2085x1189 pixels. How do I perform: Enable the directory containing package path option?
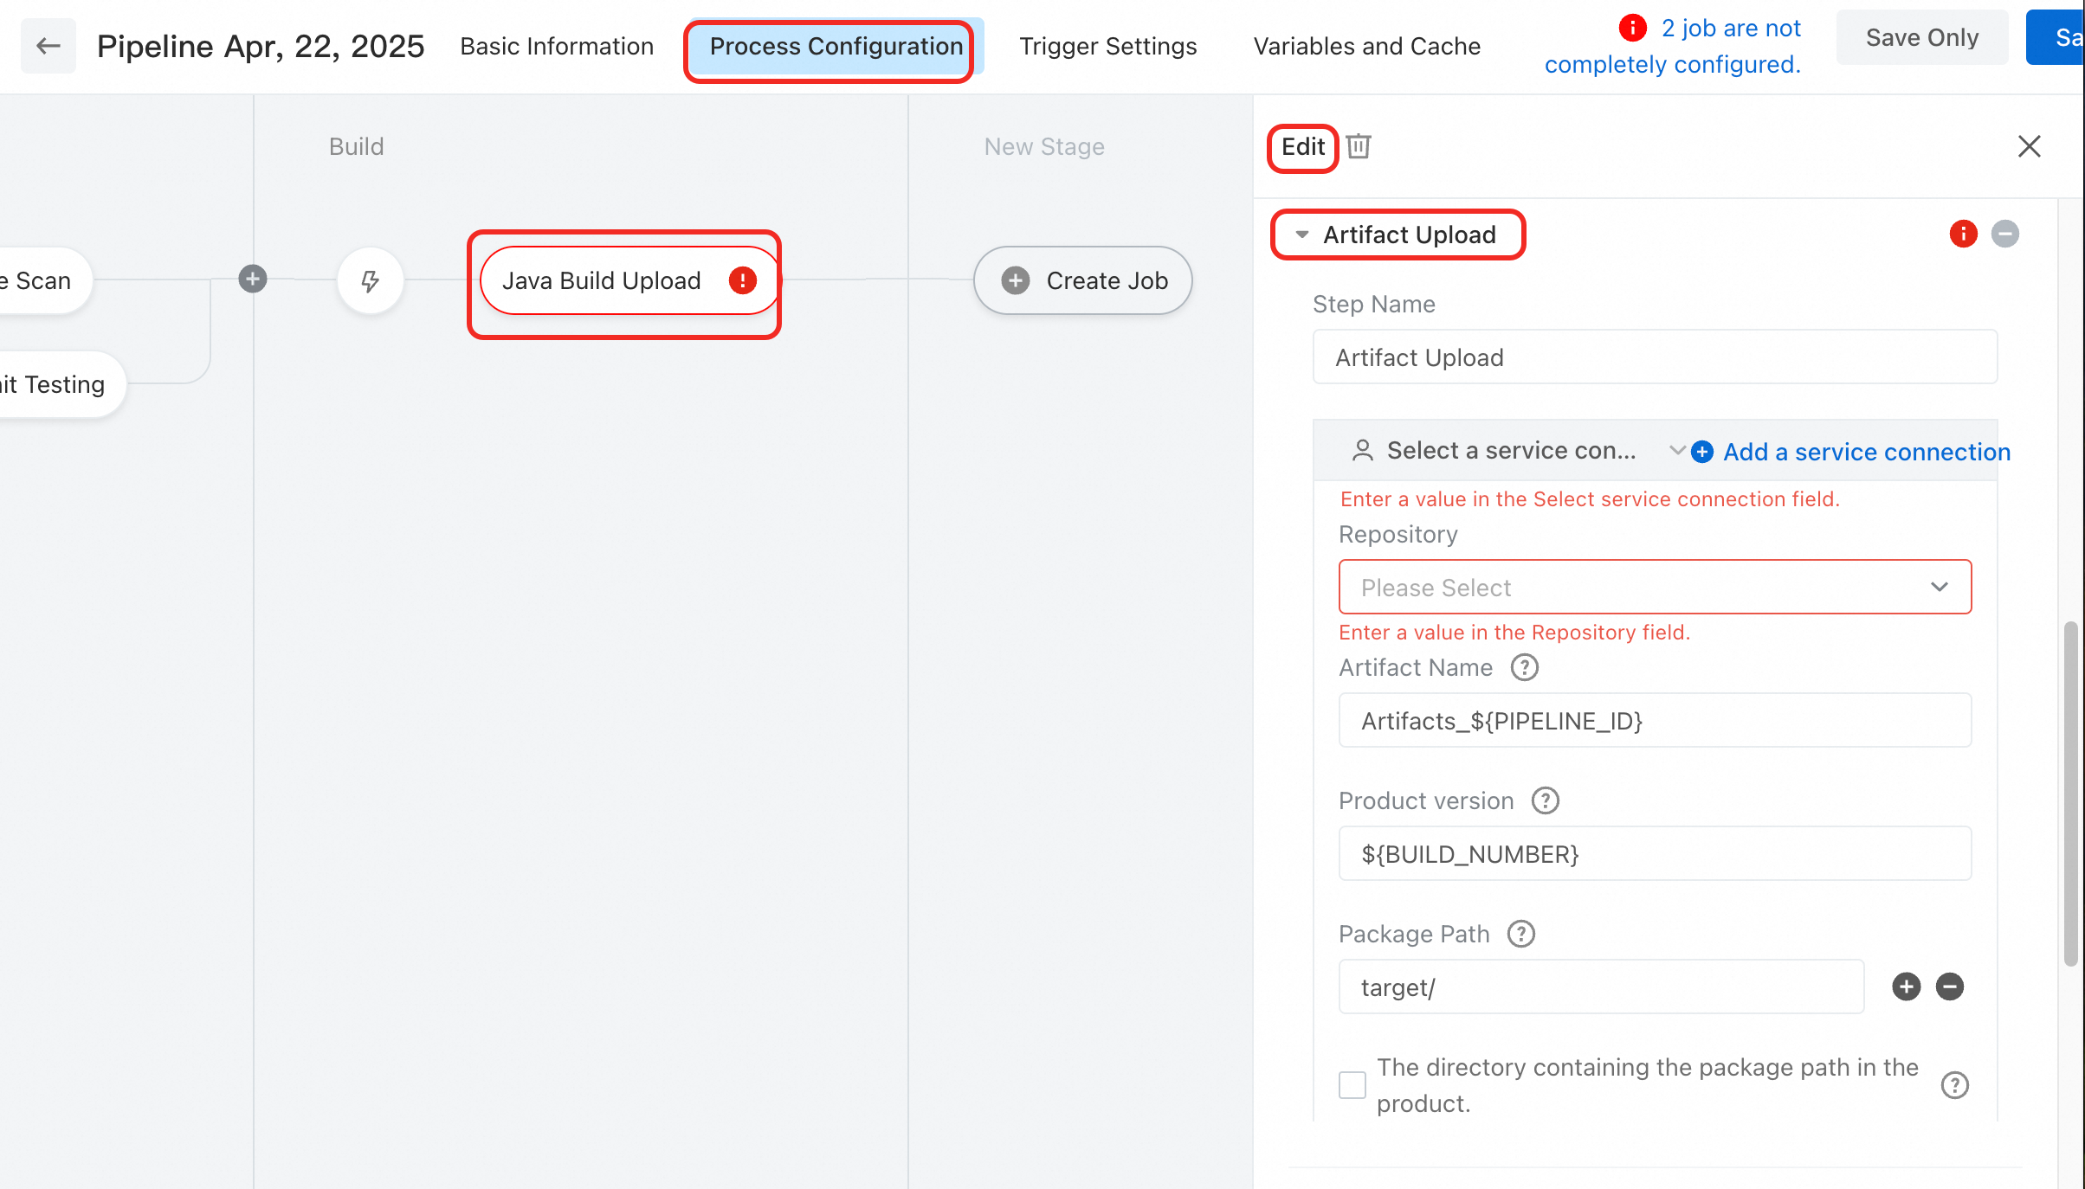(1352, 1084)
